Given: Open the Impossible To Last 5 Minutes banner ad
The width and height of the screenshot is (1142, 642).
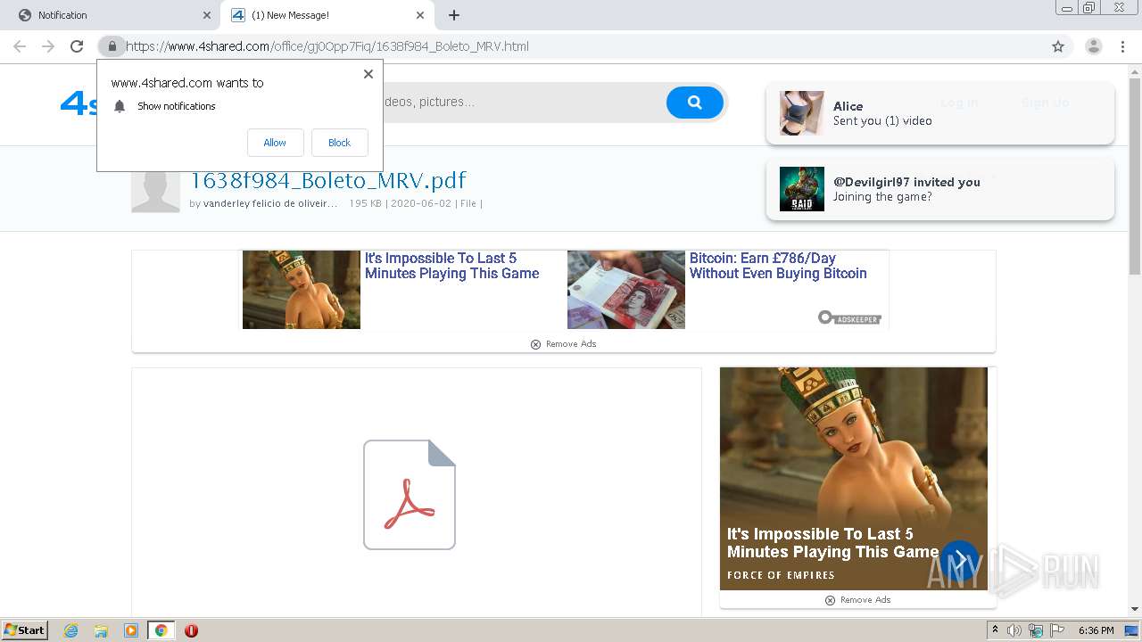Looking at the screenshot, I should tap(451, 266).
